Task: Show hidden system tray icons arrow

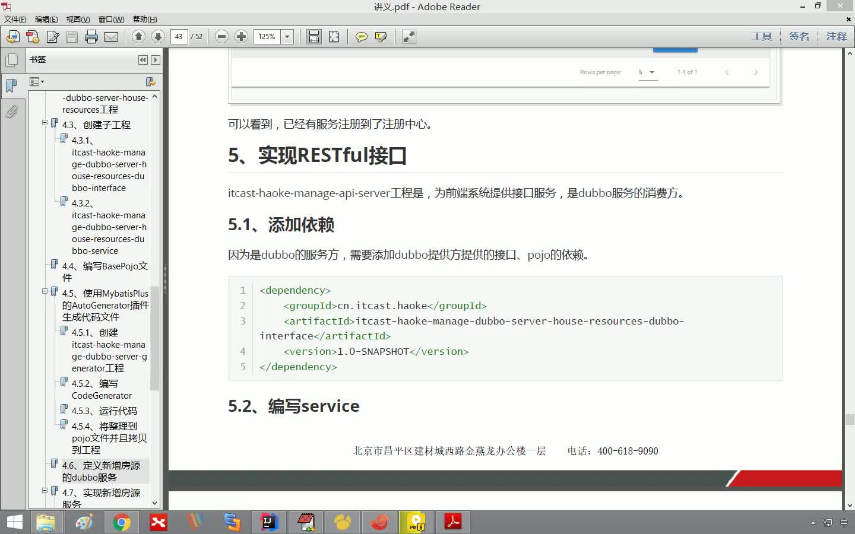Action: click(x=813, y=523)
